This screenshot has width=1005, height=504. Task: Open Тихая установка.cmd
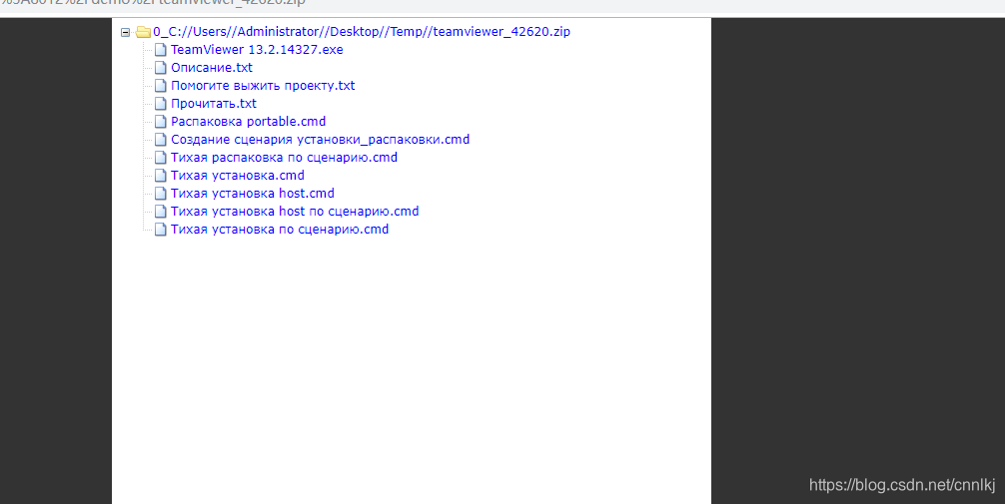pos(237,175)
